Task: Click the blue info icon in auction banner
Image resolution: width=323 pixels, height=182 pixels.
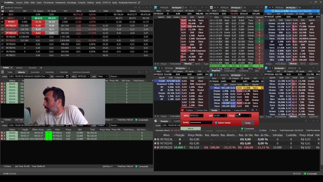Action: click(272, 11)
